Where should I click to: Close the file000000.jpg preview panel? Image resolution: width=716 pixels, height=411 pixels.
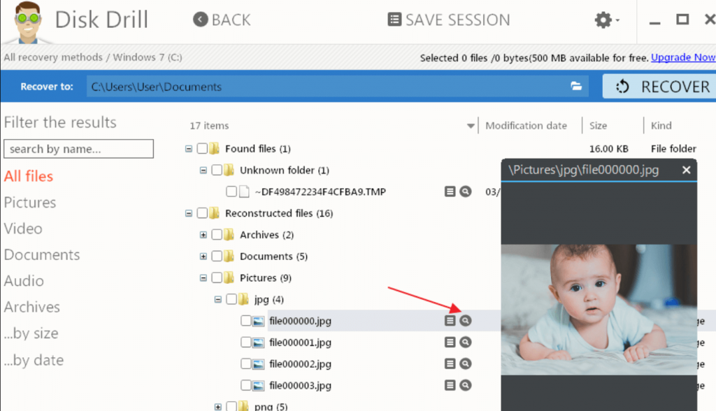686,170
